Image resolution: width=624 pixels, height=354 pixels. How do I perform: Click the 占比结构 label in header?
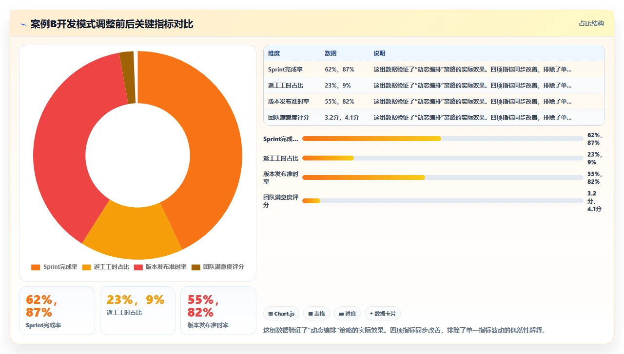[591, 23]
